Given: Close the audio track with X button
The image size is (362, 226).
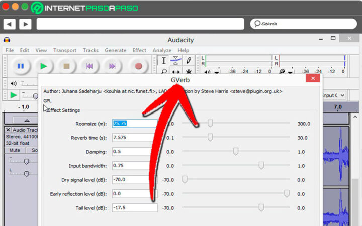Looking at the screenshot, I should pos(8,130).
